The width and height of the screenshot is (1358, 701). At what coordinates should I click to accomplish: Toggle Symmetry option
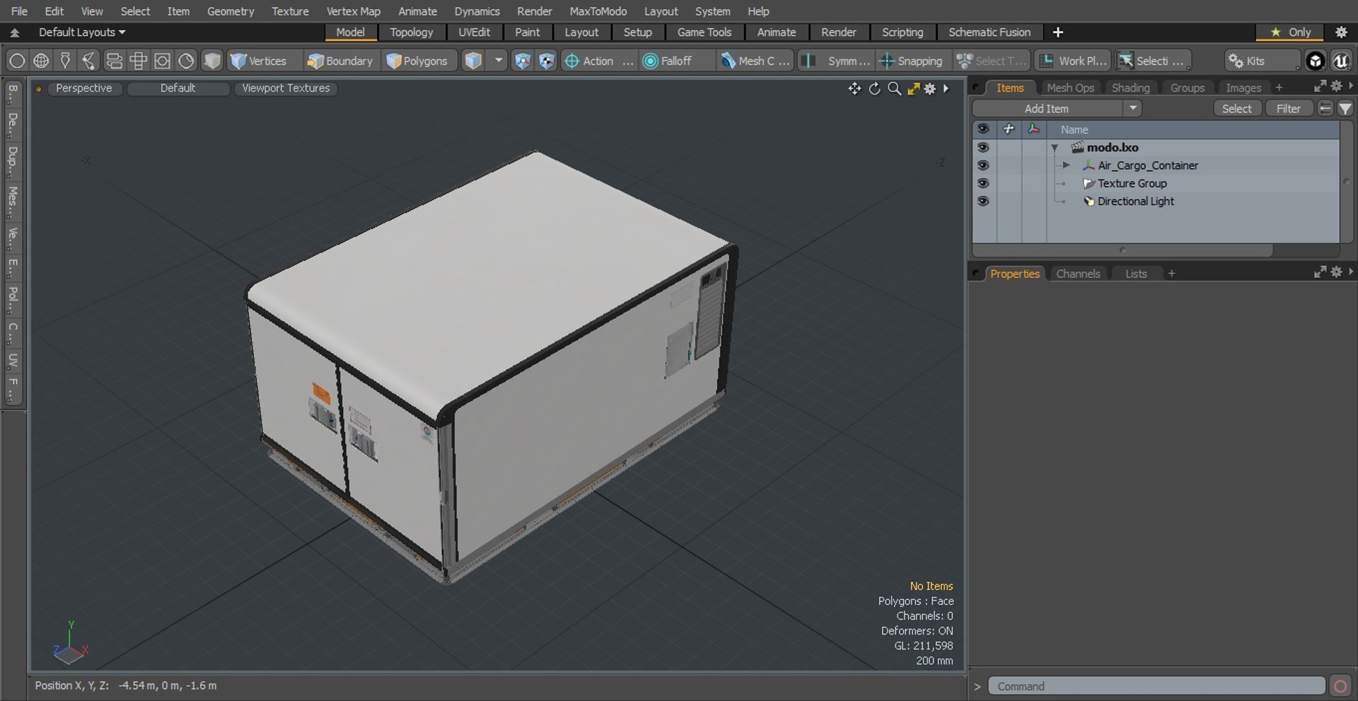[x=836, y=61]
